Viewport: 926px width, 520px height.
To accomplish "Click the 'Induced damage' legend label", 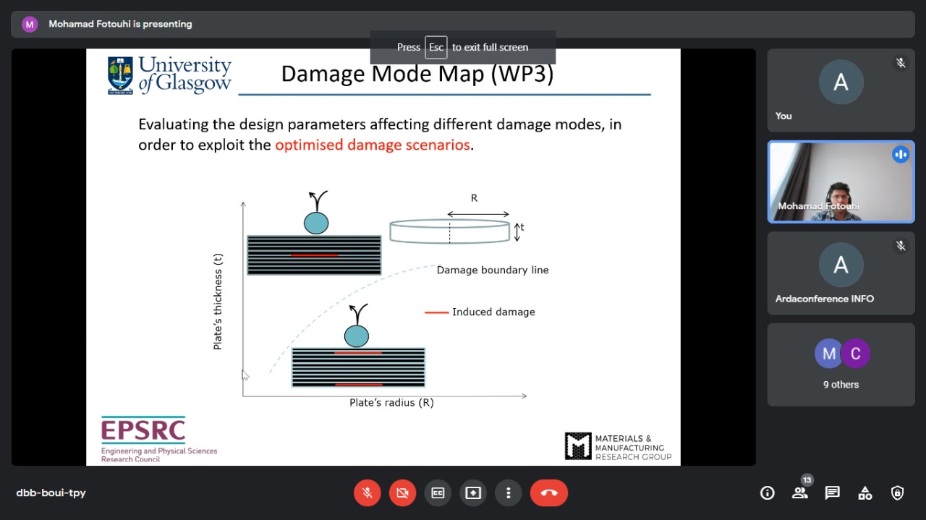I will pyautogui.click(x=493, y=312).
